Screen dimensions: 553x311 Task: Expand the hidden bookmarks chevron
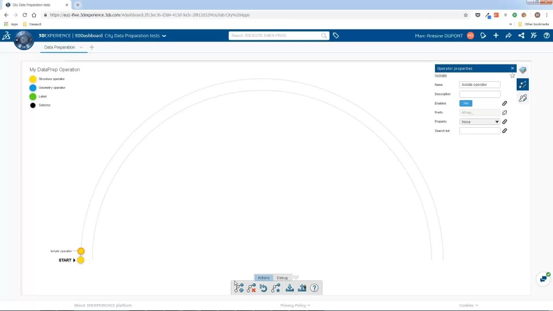(x=510, y=24)
